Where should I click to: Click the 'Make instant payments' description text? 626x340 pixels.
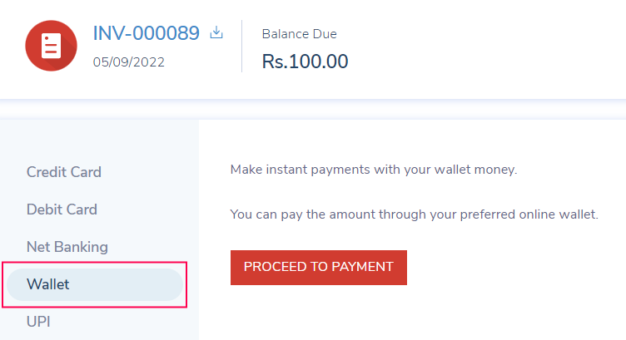pyautogui.click(x=374, y=170)
